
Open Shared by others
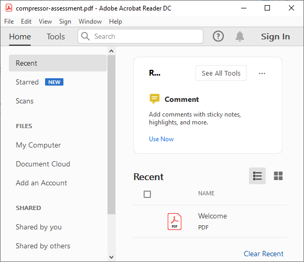click(x=43, y=246)
